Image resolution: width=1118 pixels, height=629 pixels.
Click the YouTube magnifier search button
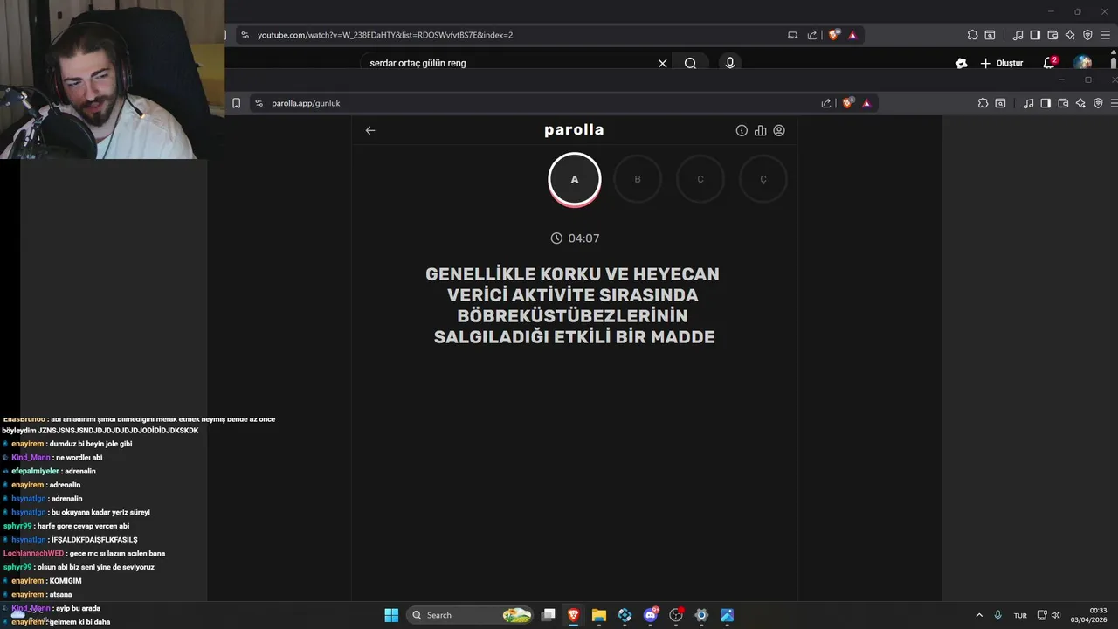pyautogui.click(x=690, y=63)
